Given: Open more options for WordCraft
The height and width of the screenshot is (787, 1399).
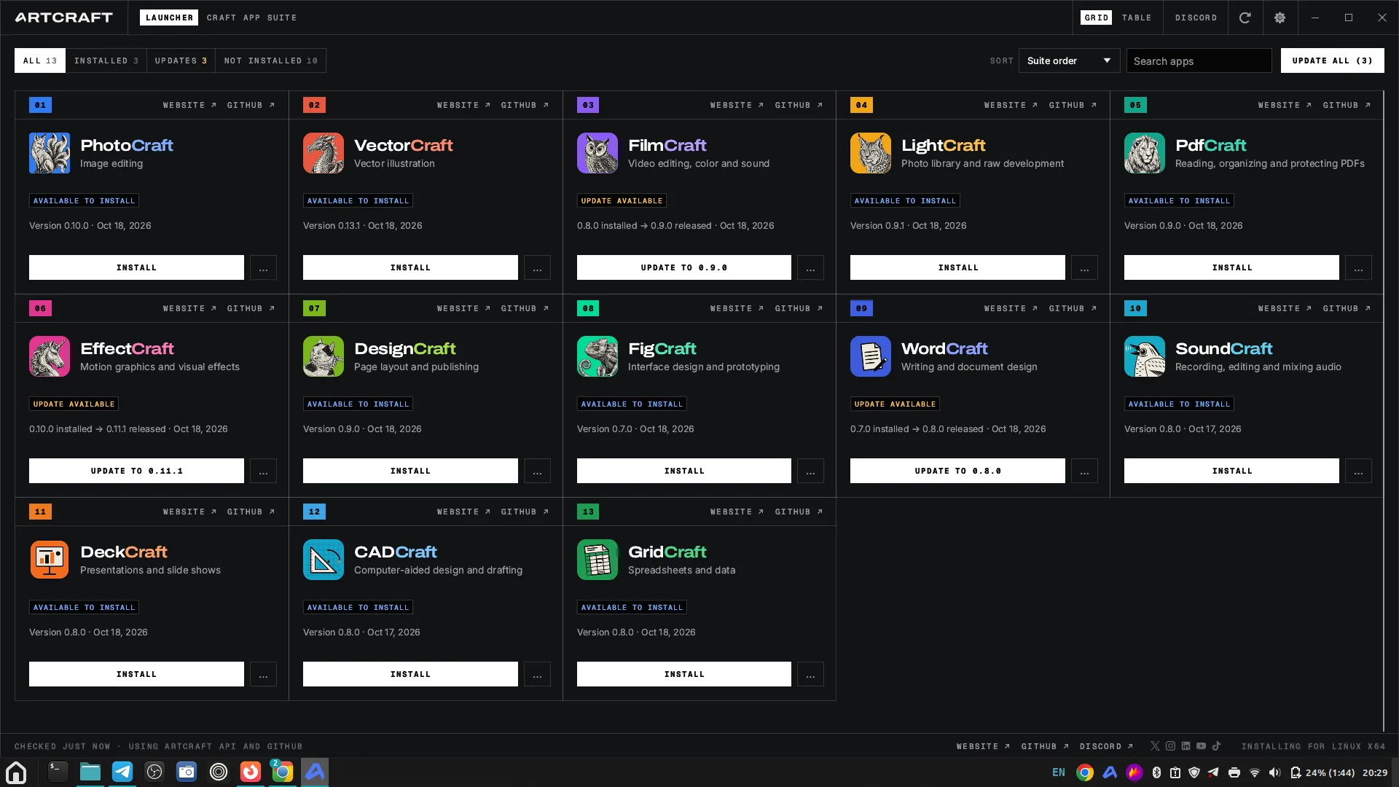Looking at the screenshot, I should (1084, 471).
